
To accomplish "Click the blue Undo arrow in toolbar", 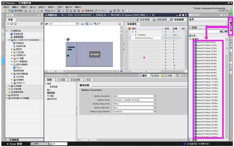I will [x=46, y=11].
